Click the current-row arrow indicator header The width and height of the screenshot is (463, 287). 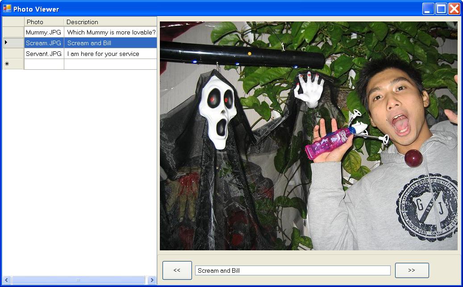pyautogui.click(x=13, y=43)
